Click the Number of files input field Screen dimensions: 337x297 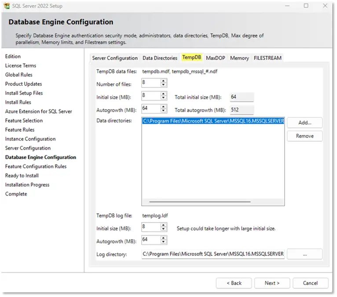151,83
